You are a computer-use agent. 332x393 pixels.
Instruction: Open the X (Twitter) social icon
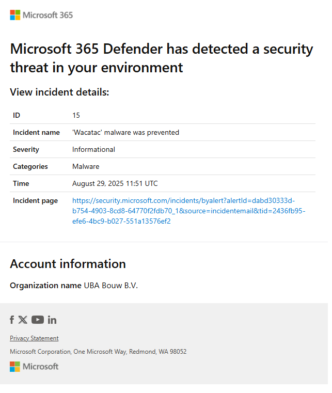(23, 320)
